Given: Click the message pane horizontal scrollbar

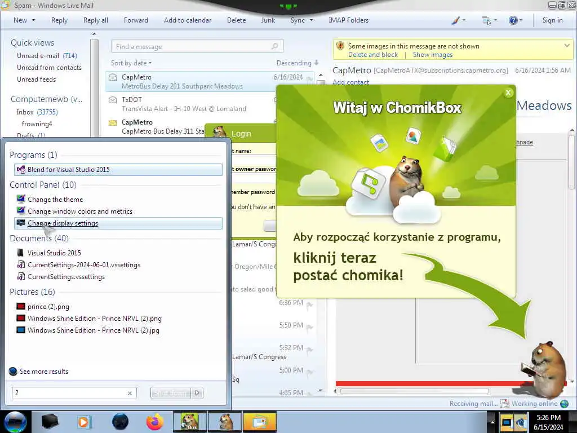Looking at the screenshot, I should [x=414, y=391].
